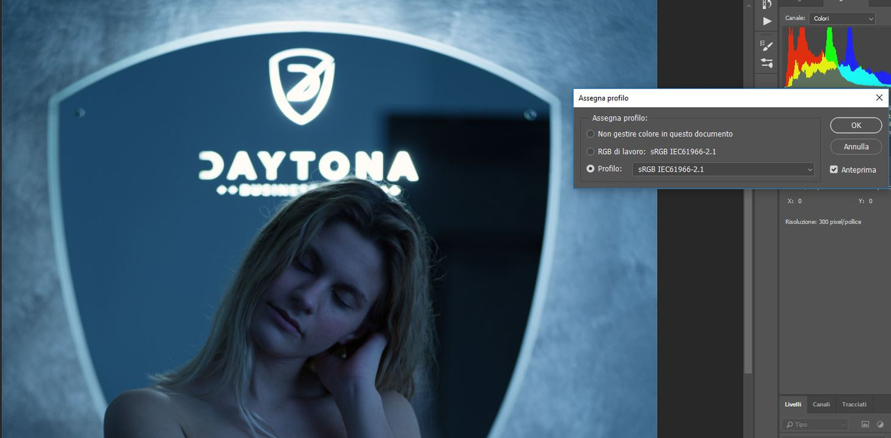
Task: Confirm with the OK button
Action: click(856, 125)
